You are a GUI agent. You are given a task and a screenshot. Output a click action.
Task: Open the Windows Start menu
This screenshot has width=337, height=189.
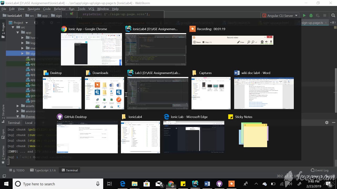click(x=6, y=184)
